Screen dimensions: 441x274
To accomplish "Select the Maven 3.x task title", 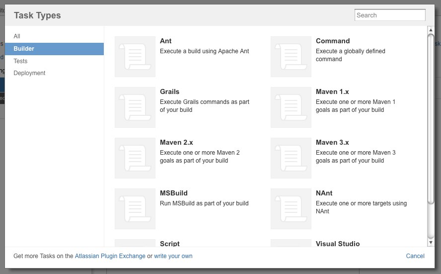I will (x=332, y=143).
